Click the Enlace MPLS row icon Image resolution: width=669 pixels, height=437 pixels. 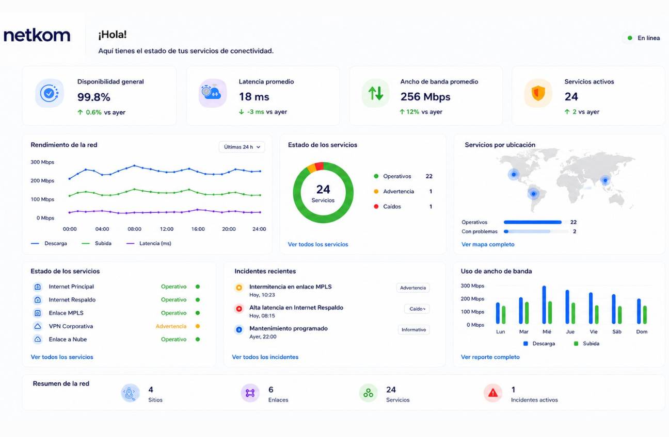(x=38, y=313)
